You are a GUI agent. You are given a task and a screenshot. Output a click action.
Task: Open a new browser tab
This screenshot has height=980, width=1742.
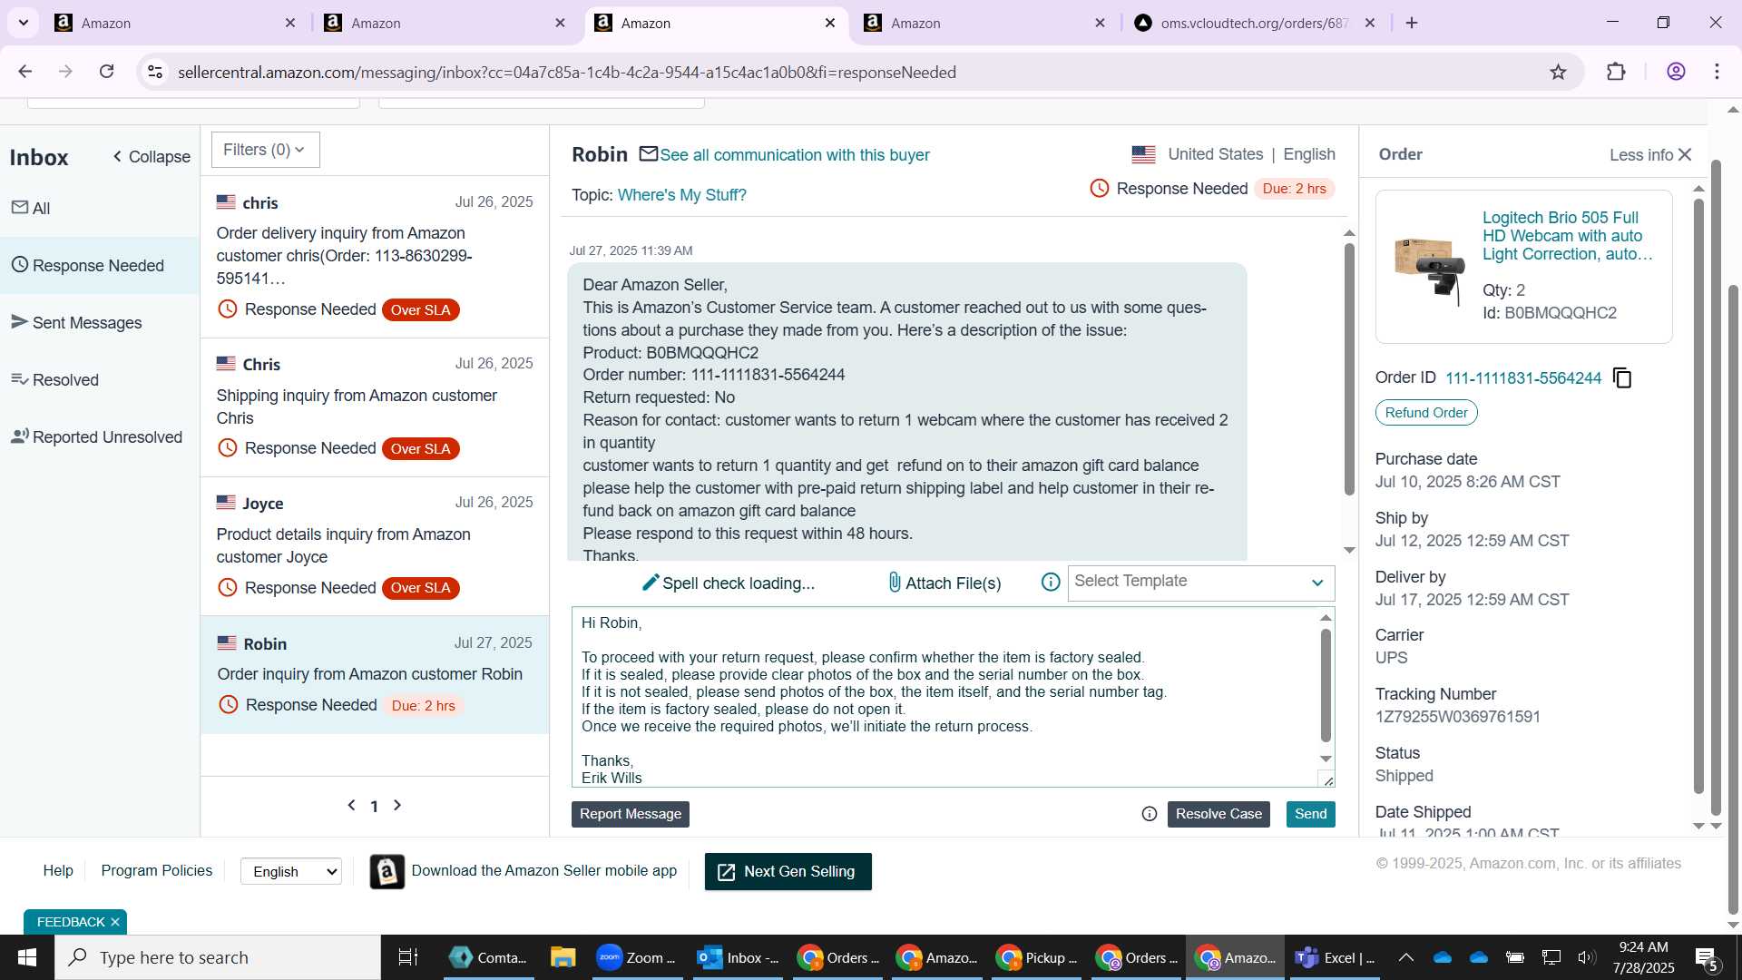1412,23
